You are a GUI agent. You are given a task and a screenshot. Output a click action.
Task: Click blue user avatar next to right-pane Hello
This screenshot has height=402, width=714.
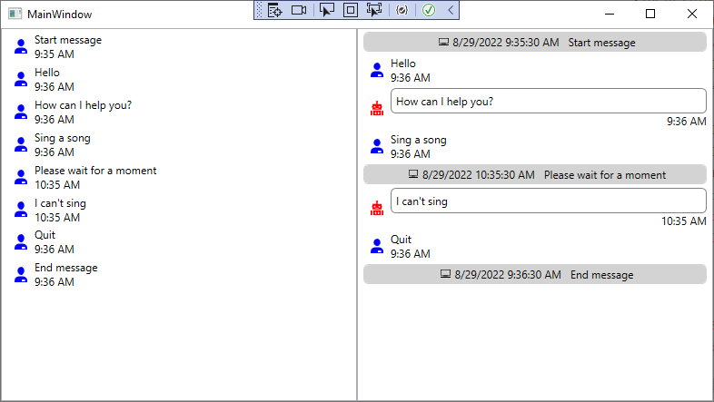coord(377,70)
